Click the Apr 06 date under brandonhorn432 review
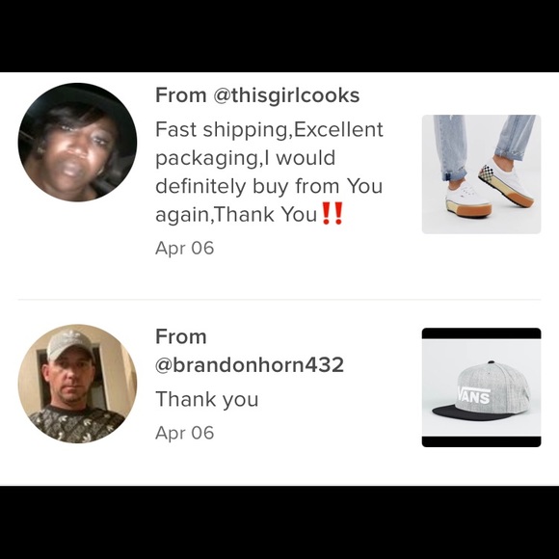 [x=185, y=433]
